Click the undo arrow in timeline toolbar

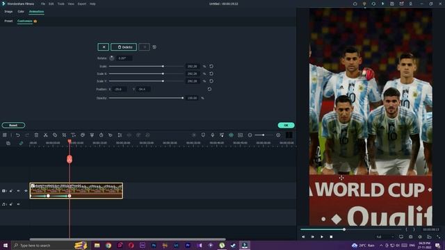(x=18, y=135)
